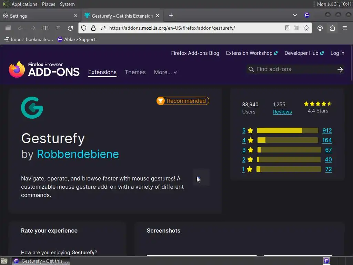The width and height of the screenshot is (353, 265).
Task: Toggle the sidebar panel icon
Action: (x=46, y=28)
